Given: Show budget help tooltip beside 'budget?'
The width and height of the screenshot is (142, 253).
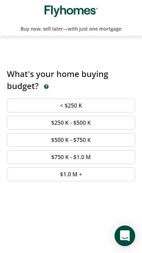Looking at the screenshot, I should coord(46,87).
